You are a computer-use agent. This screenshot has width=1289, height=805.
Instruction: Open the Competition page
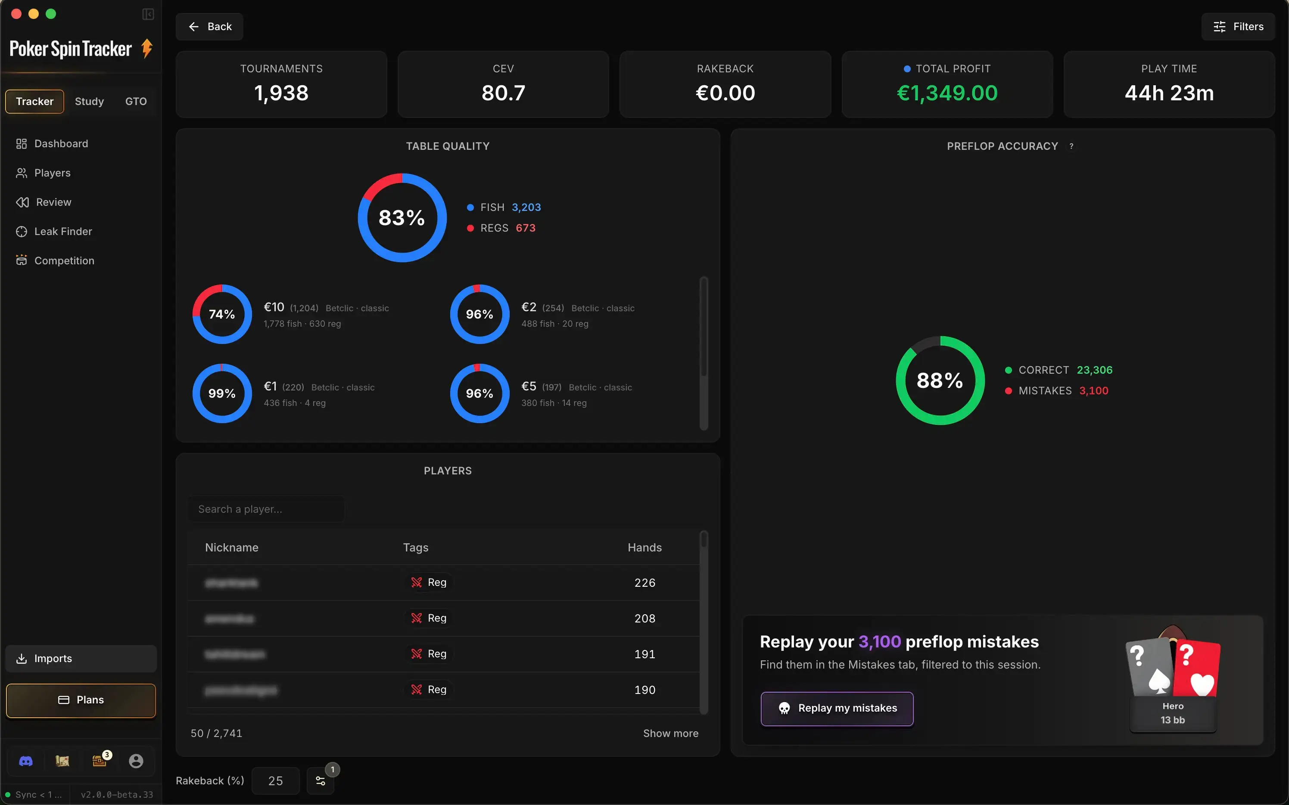tap(81, 261)
